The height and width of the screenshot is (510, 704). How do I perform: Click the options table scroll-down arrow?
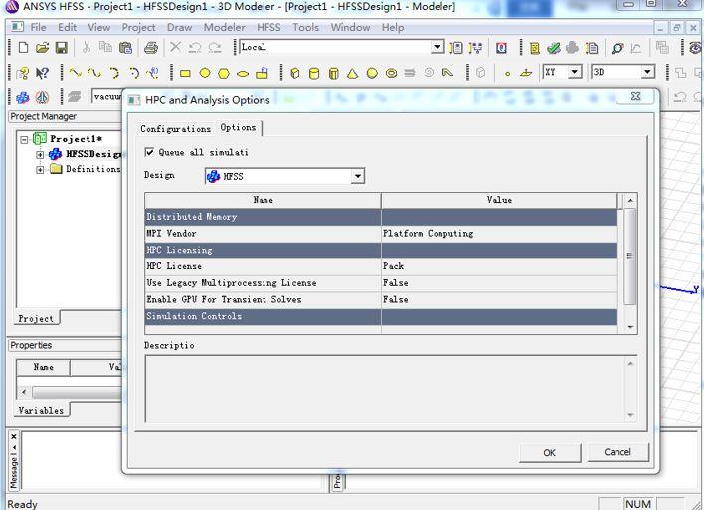(x=629, y=326)
